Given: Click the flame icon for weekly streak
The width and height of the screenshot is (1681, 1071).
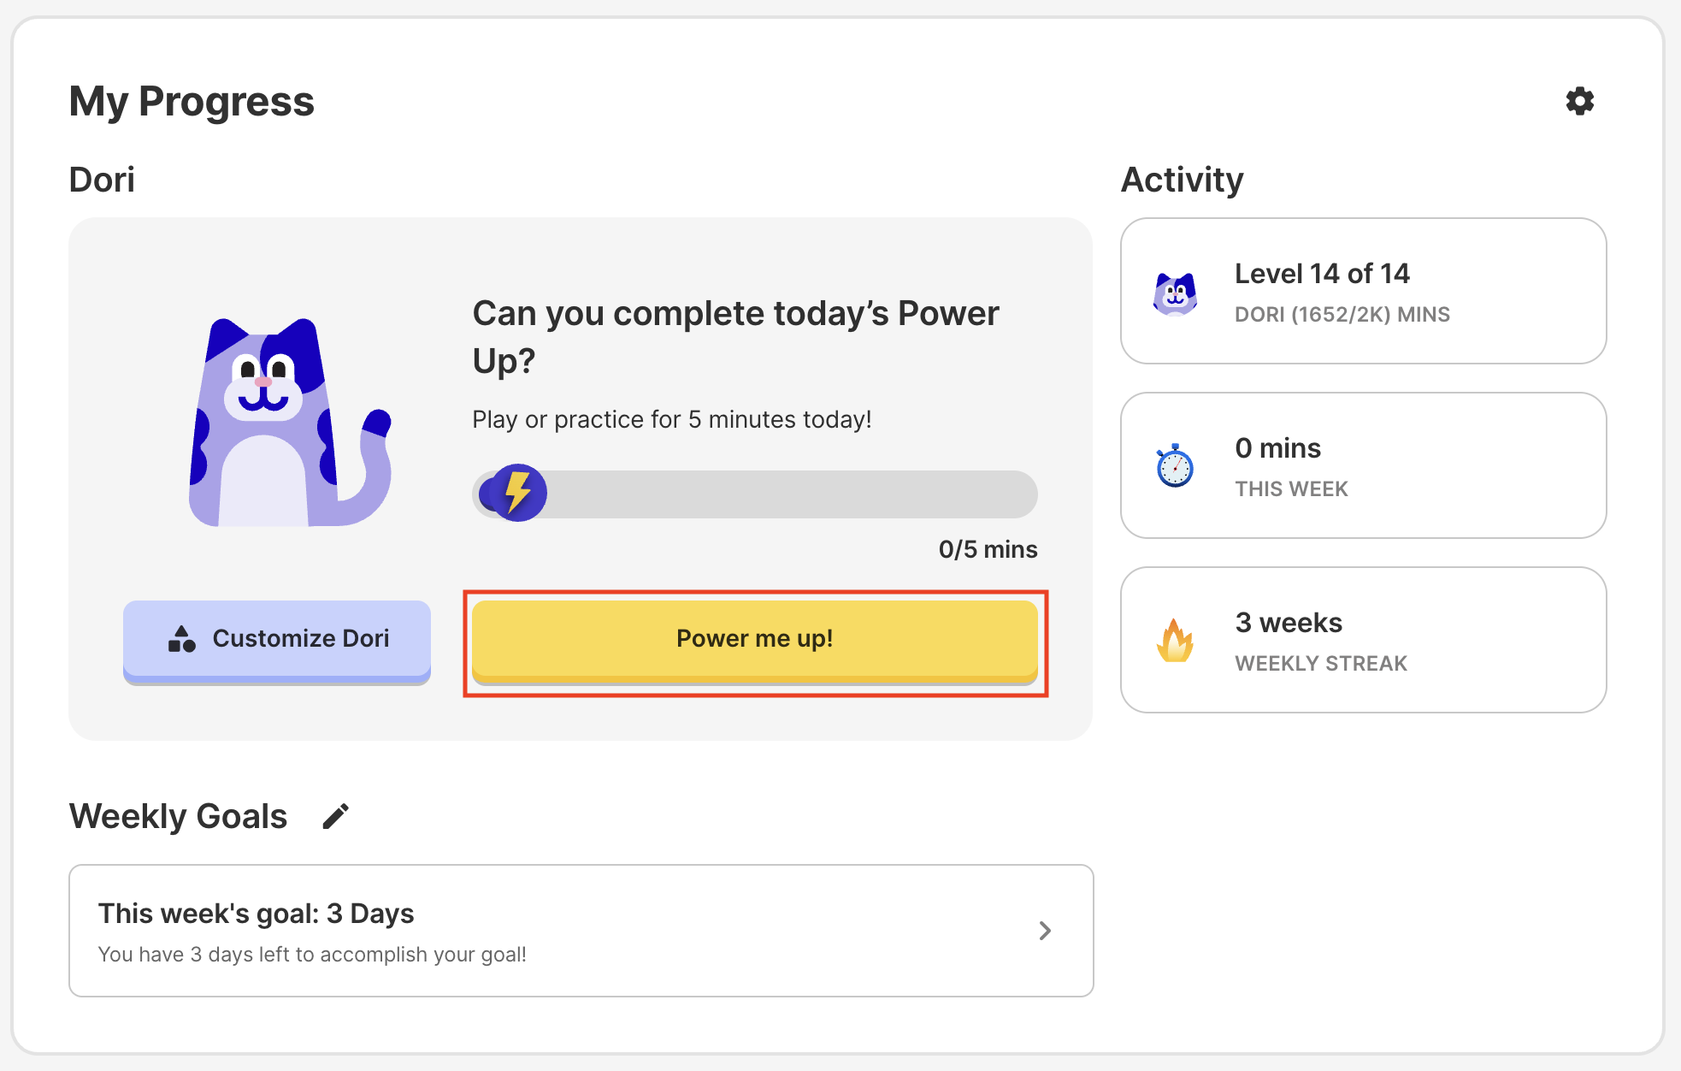Looking at the screenshot, I should (x=1175, y=640).
